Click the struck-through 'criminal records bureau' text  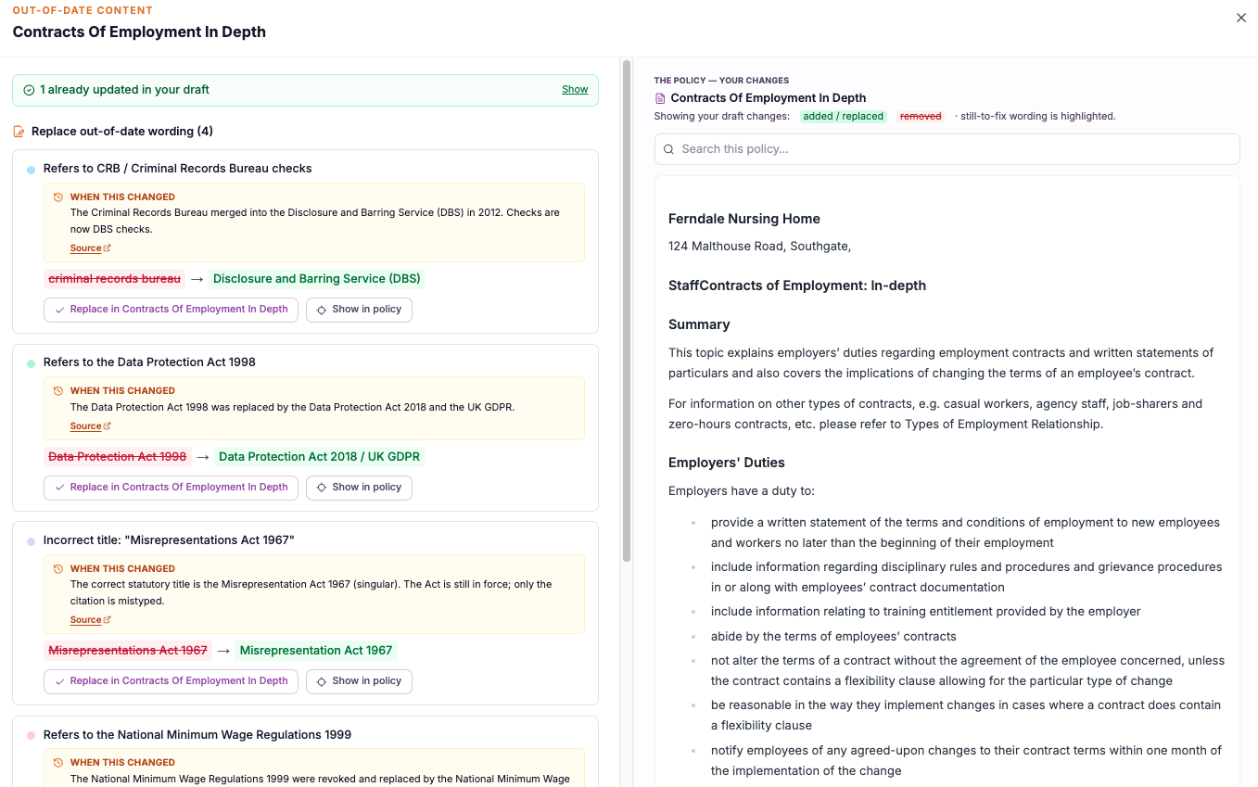tap(115, 279)
